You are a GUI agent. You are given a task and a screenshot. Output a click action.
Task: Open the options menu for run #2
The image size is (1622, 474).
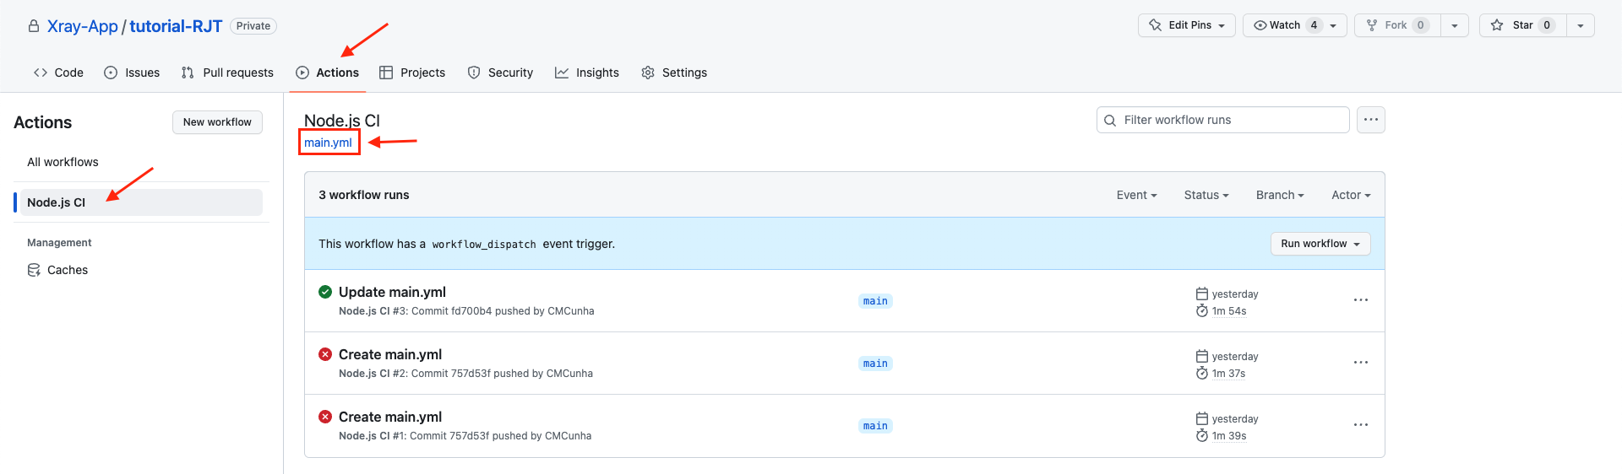(x=1360, y=363)
